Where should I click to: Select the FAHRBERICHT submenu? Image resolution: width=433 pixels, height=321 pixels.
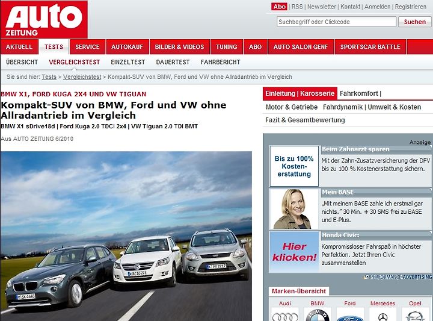(x=220, y=62)
